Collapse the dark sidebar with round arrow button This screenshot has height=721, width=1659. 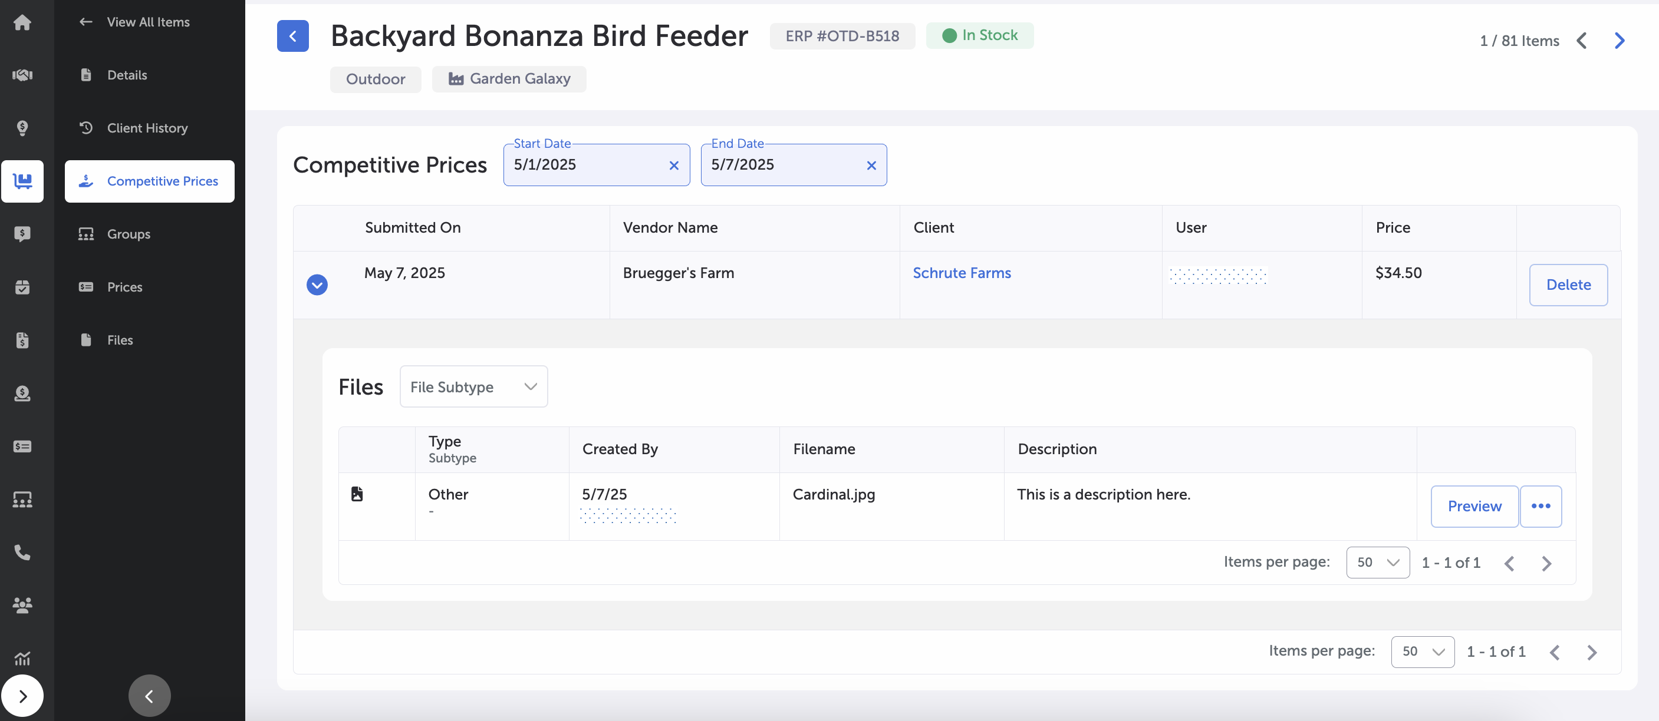point(149,695)
